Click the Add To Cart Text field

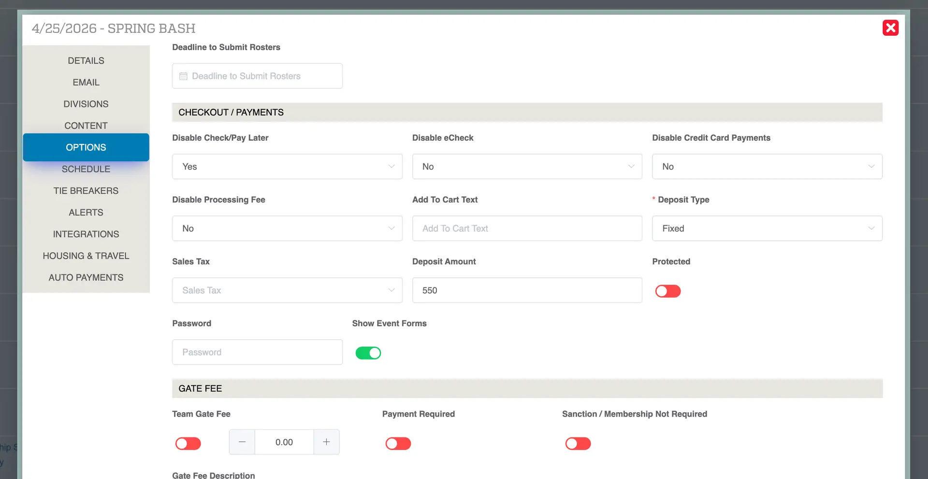(527, 228)
